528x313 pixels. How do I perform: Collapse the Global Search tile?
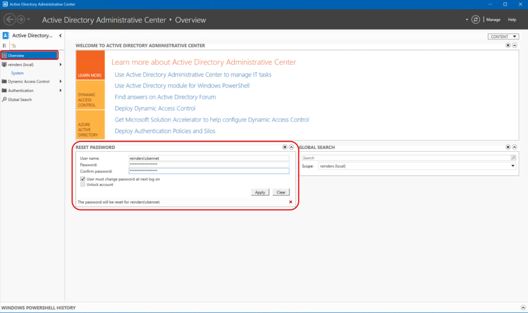point(515,147)
